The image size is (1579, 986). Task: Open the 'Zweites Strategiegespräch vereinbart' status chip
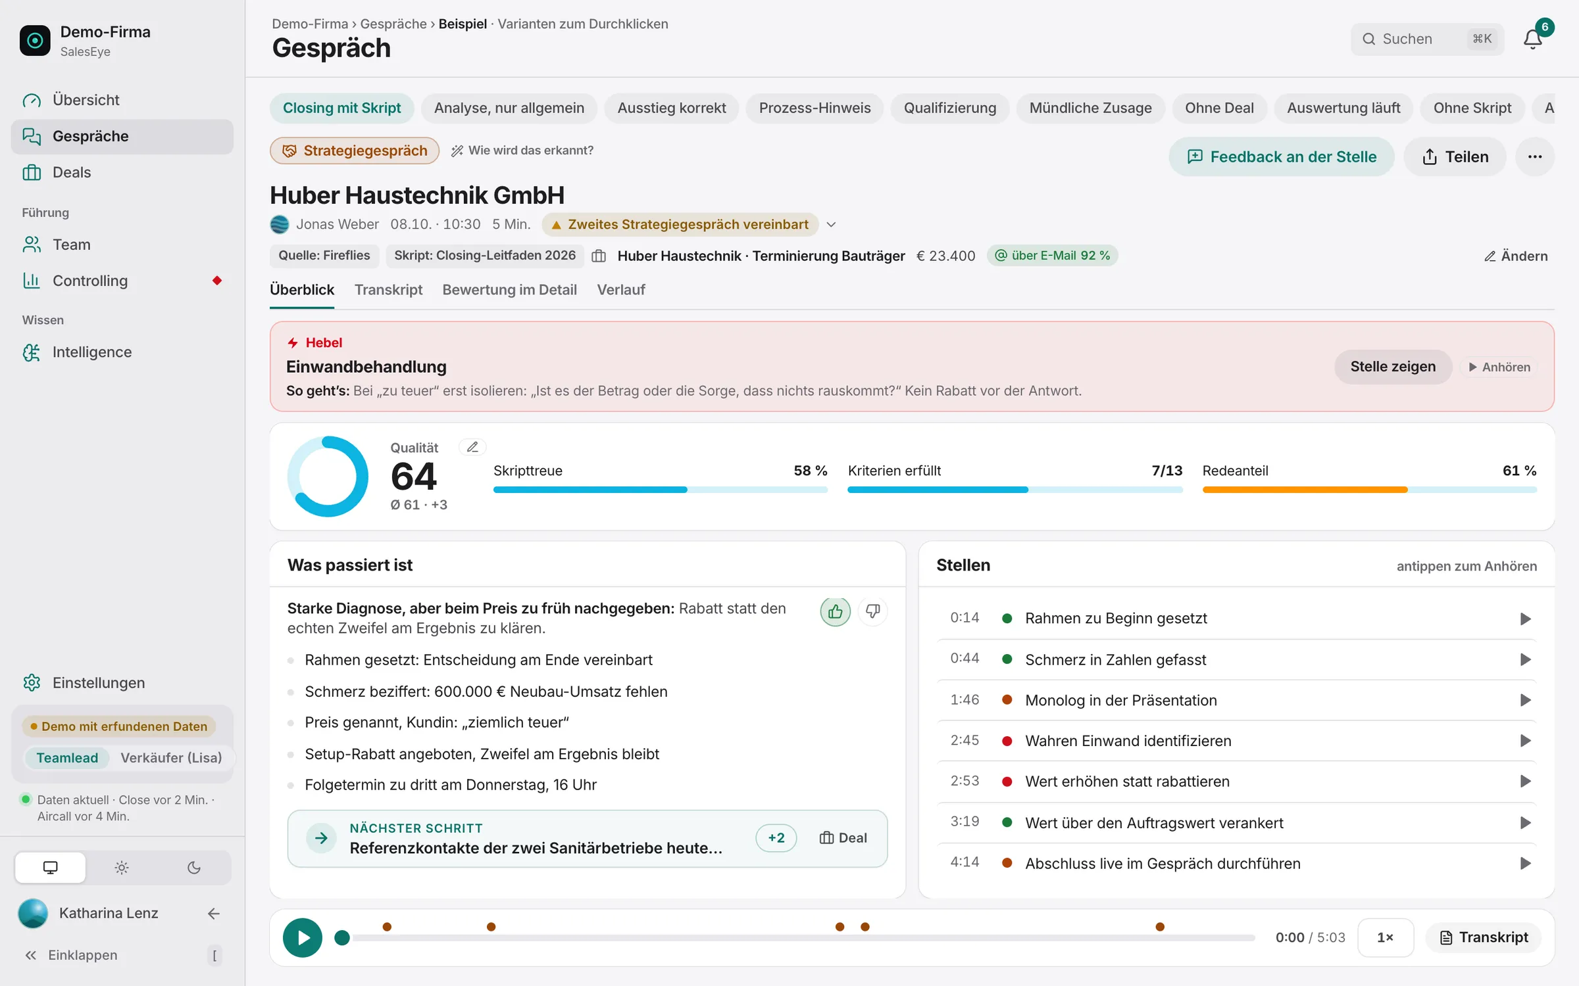[x=680, y=224]
